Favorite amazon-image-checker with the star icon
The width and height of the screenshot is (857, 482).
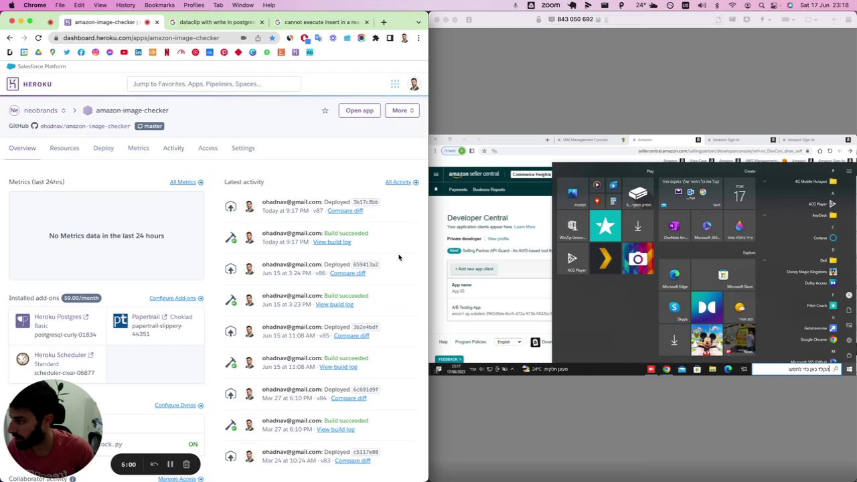[325, 110]
